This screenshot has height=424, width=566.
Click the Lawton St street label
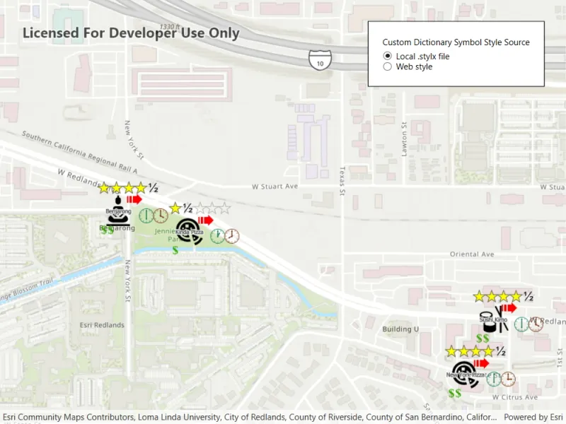pyautogui.click(x=404, y=139)
